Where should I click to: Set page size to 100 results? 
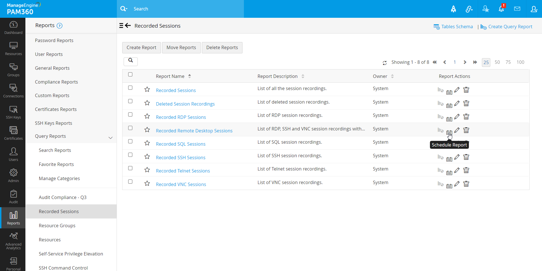(x=521, y=62)
